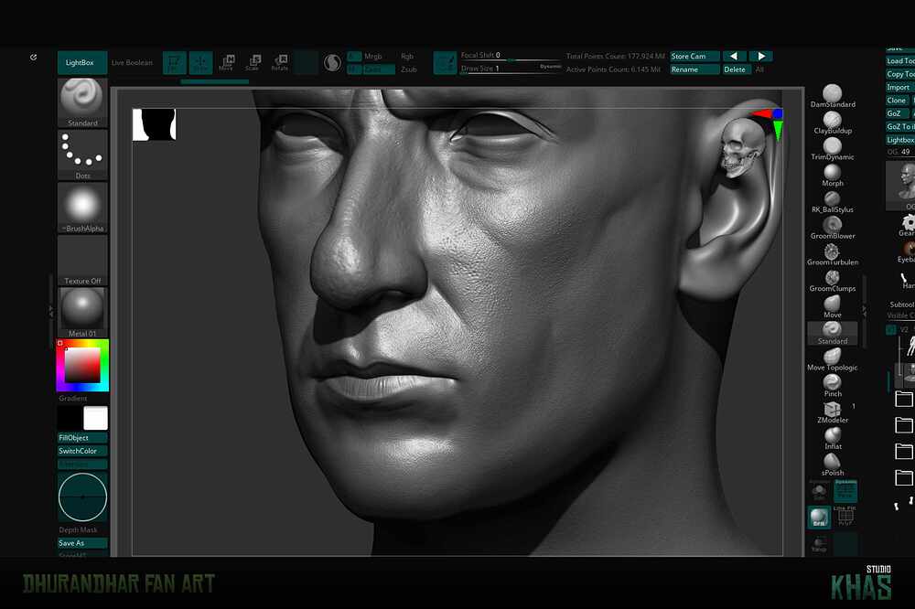Click the Load Tool button

900,60
